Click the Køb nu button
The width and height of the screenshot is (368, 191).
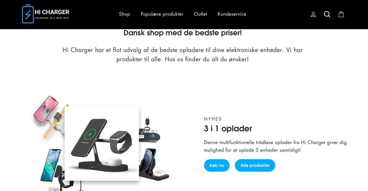point(217,166)
